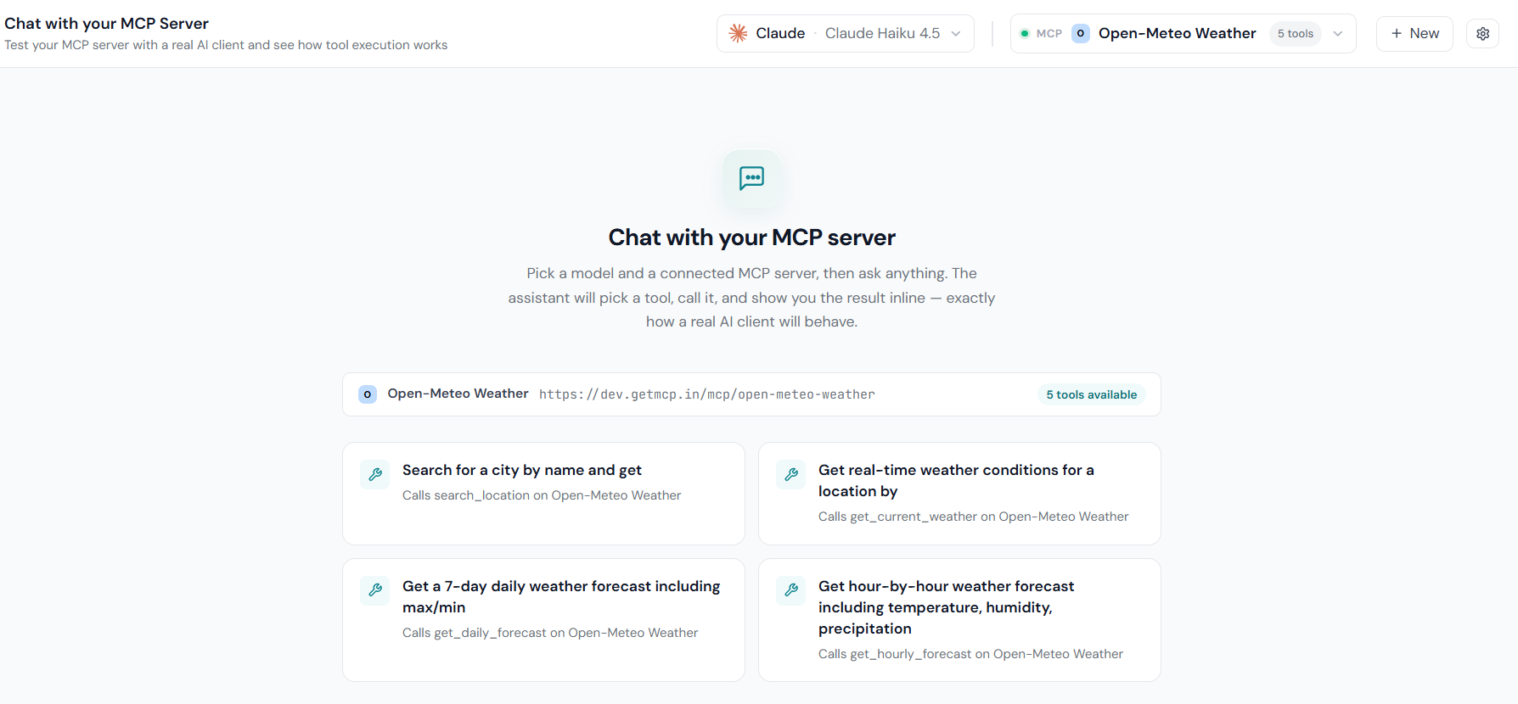1518x704 pixels.
Task: Open the Open-Meteo Weather server selector
Action: click(x=1183, y=34)
